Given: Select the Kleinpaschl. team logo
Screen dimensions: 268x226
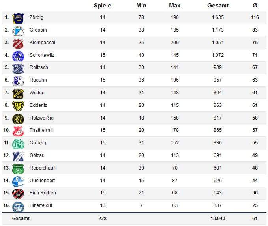Looking at the screenshot, I should point(18,44).
